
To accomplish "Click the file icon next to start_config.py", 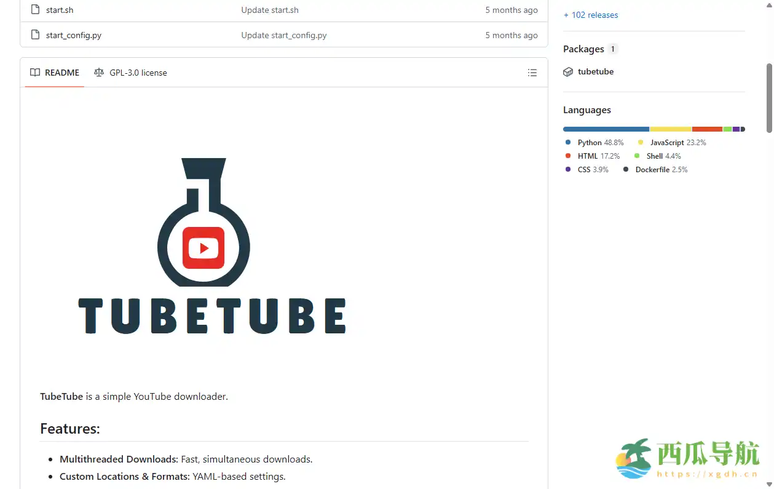I will tap(34, 35).
